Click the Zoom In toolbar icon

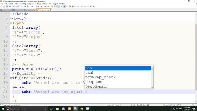pyautogui.click(x=45, y=6)
